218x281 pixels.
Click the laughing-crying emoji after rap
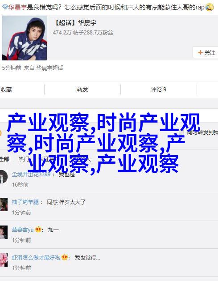click(x=209, y=7)
